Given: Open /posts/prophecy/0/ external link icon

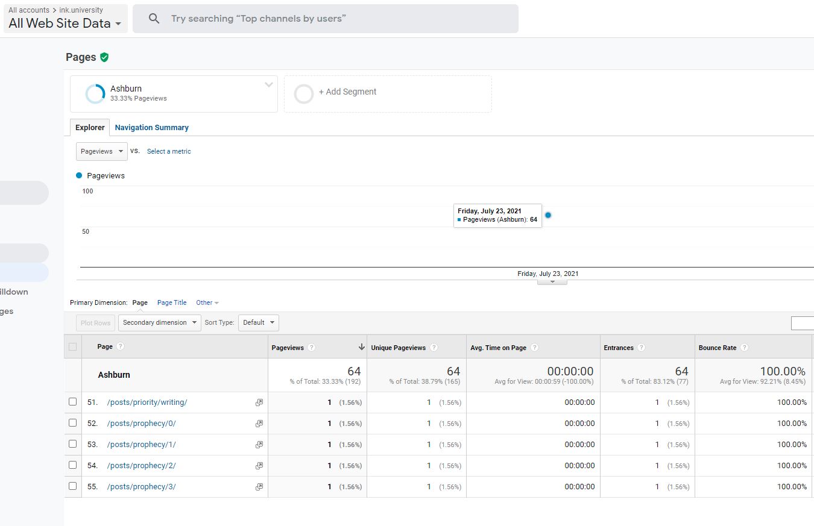Looking at the screenshot, I should 259,424.
